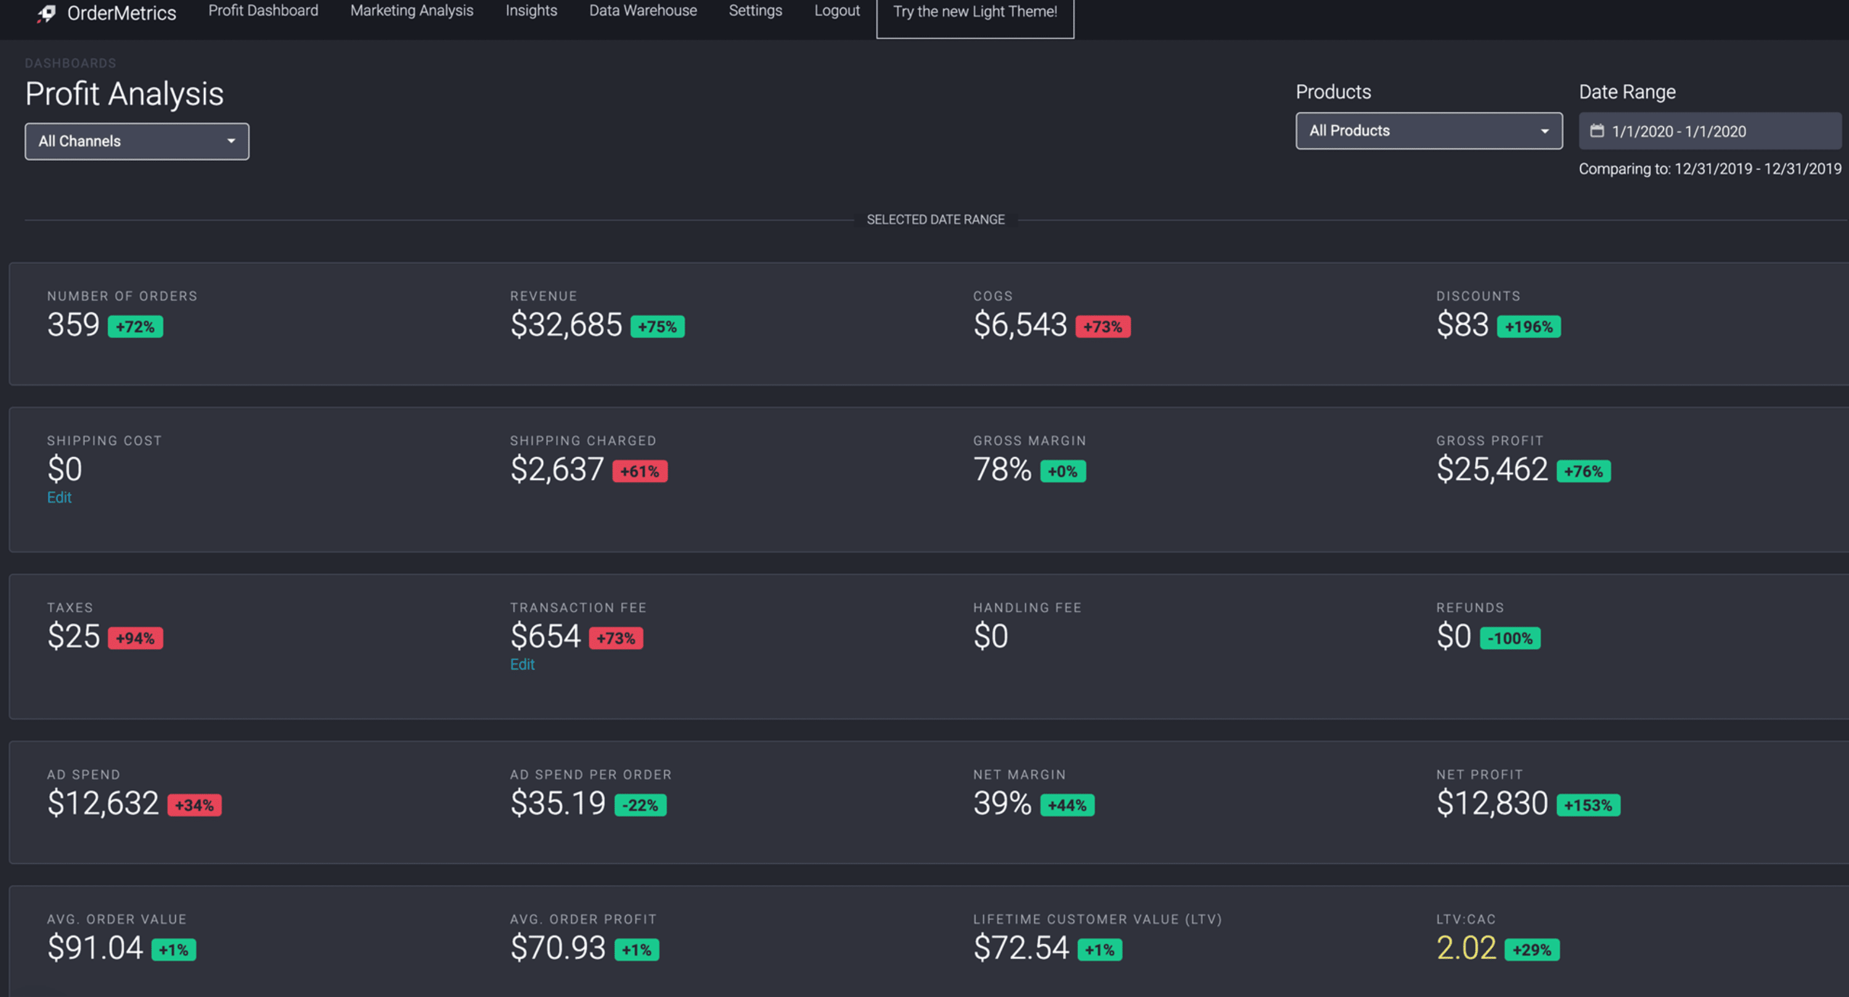Click the calendar icon in Date Range
Screen dimensions: 1849x997
pos(1596,131)
